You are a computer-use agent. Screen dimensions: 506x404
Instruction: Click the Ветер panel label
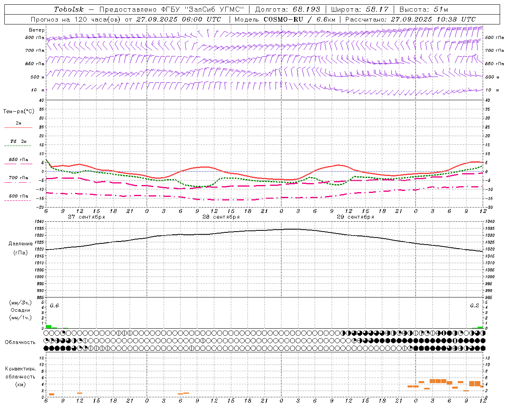point(37,30)
